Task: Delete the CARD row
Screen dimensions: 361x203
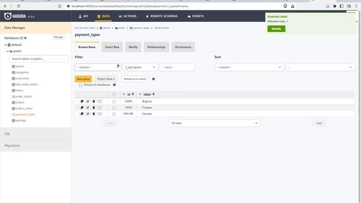Action: pos(94,101)
